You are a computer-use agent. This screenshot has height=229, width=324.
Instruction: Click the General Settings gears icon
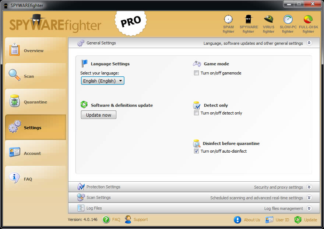(81, 43)
